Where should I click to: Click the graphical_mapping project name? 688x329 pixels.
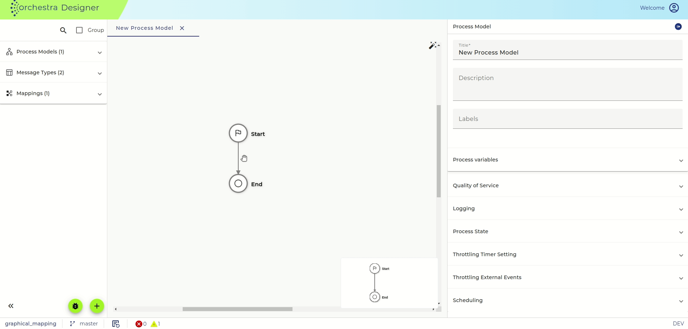(31, 324)
